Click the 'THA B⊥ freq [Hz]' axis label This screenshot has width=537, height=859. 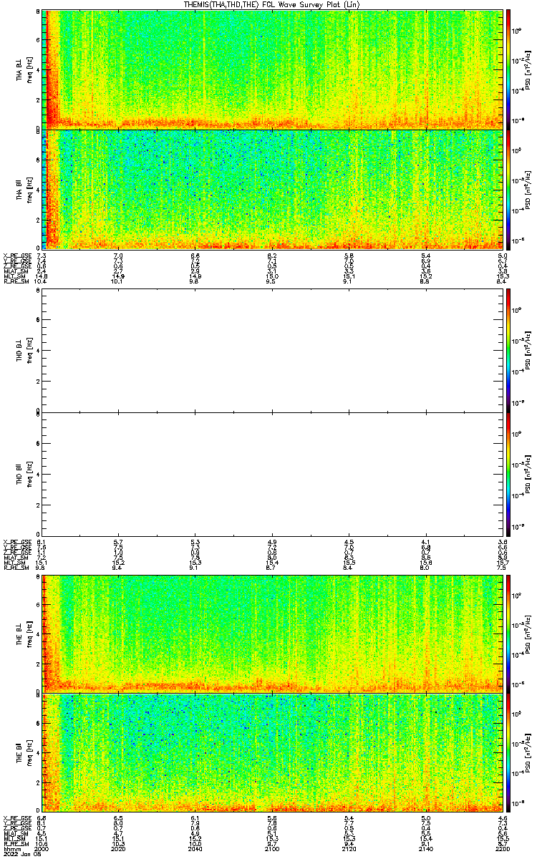pos(25,69)
